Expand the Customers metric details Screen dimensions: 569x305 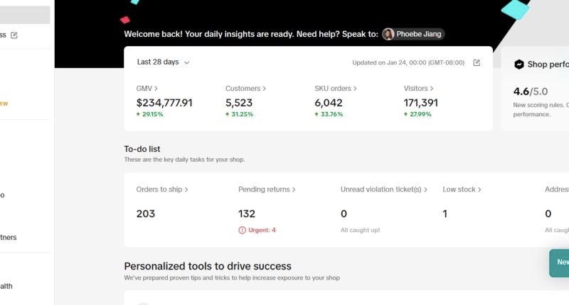245,89
